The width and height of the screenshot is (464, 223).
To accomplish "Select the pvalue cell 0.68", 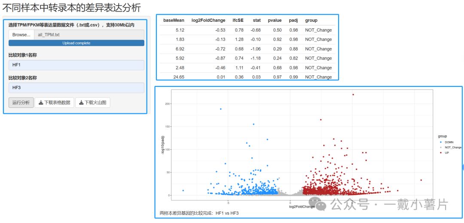I will click(277, 68).
